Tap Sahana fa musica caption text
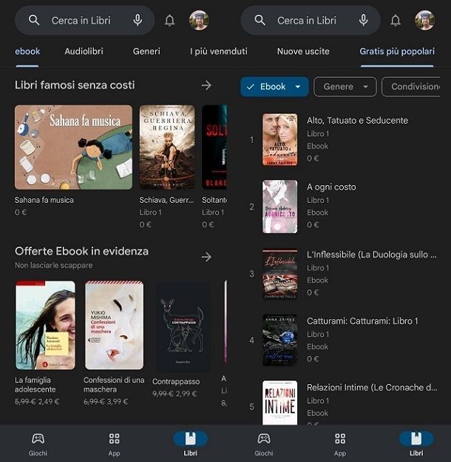Image resolution: width=451 pixels, height=462 pixels. 44,200
